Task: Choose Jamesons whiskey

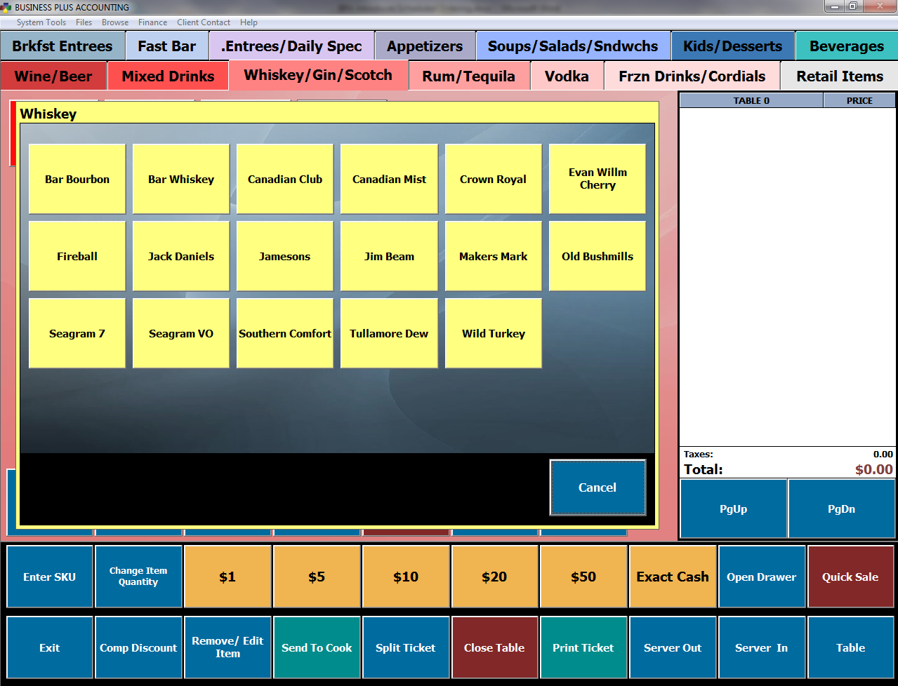Action: click(285, 256)
